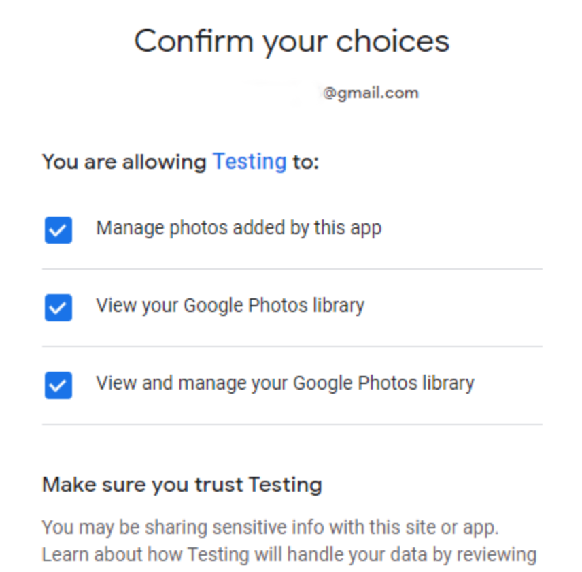Image resolution: width=582 pixels, height=572 pixels.
Task: Select the "View and manage your Google Photos library" label
Action: pyautogui.click(x=285, y=383)
